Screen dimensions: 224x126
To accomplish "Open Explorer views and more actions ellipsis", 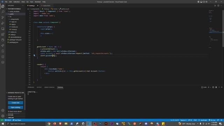I will pyautogui.click(x=23, y=6).
